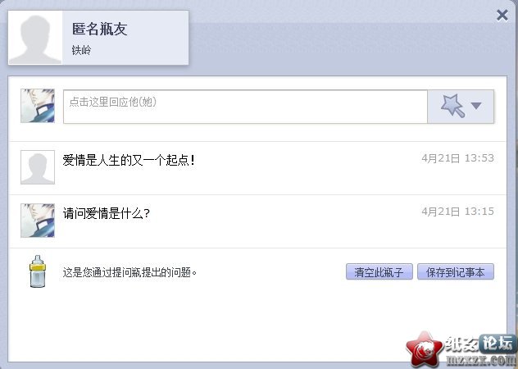Click the anonymous bottle friend's large avatar

coord(35,38)
